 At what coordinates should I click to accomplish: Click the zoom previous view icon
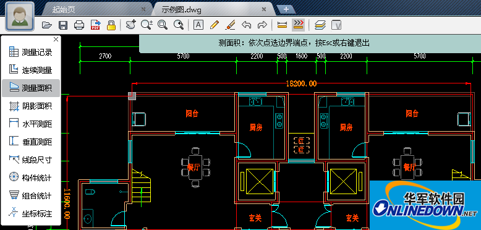click(179, 25)
